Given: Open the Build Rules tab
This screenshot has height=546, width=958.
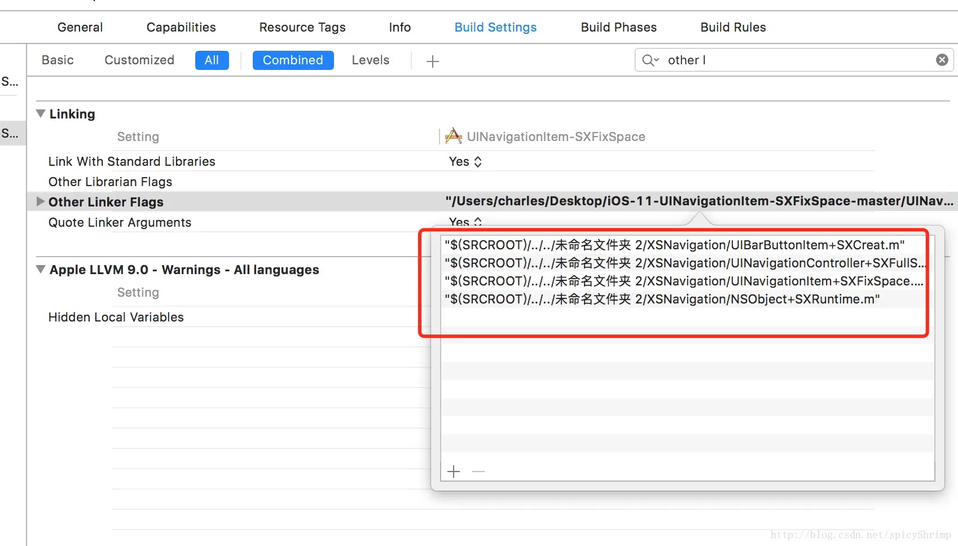Looking at the screenshot, I should coord(733,27).
